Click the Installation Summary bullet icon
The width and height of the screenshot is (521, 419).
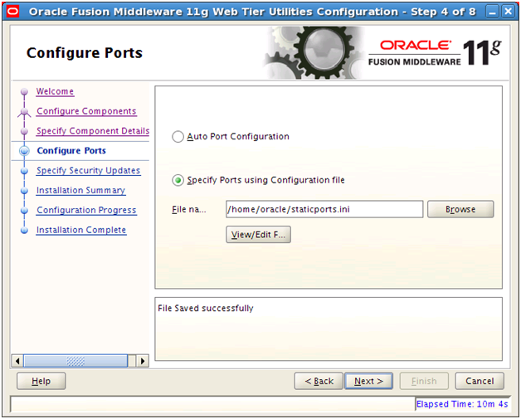pos(24,191)
